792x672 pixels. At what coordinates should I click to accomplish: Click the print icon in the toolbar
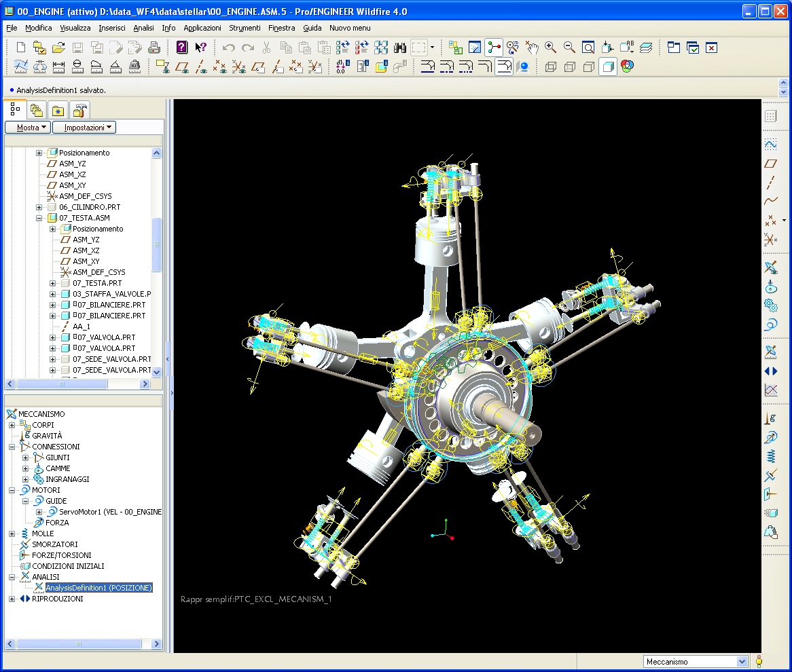pos(154,48)
